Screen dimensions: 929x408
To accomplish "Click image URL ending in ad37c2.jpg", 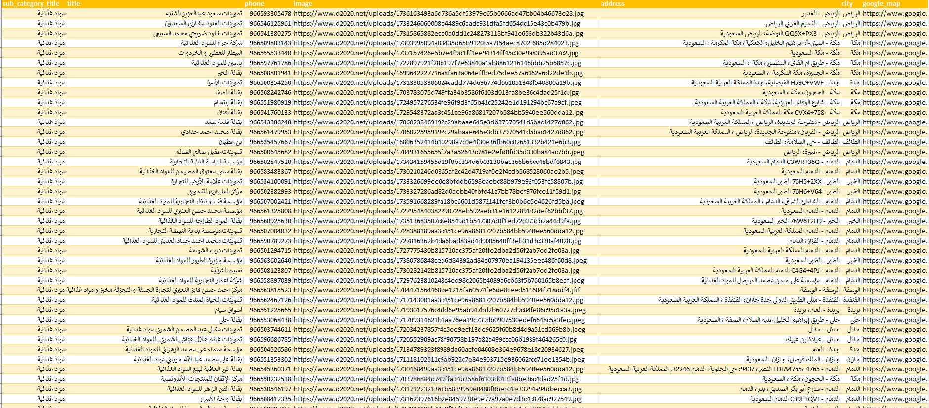I will 436,53.
